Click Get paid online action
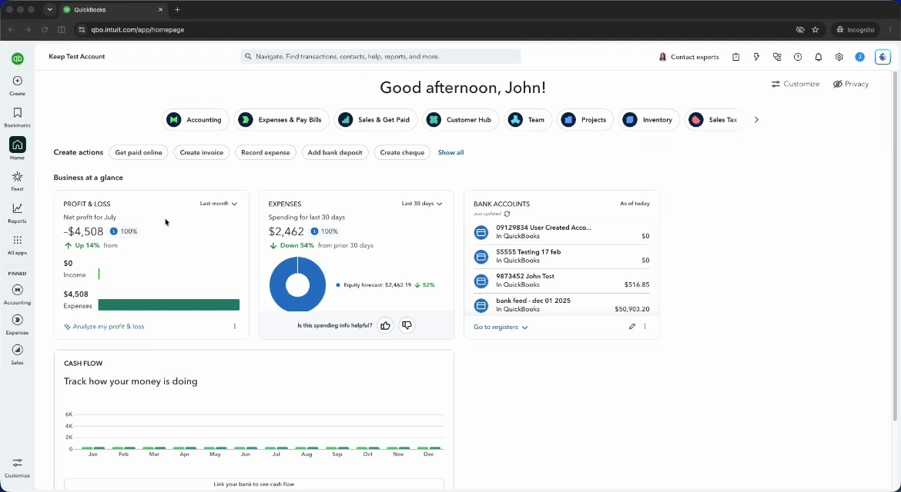 139,152
